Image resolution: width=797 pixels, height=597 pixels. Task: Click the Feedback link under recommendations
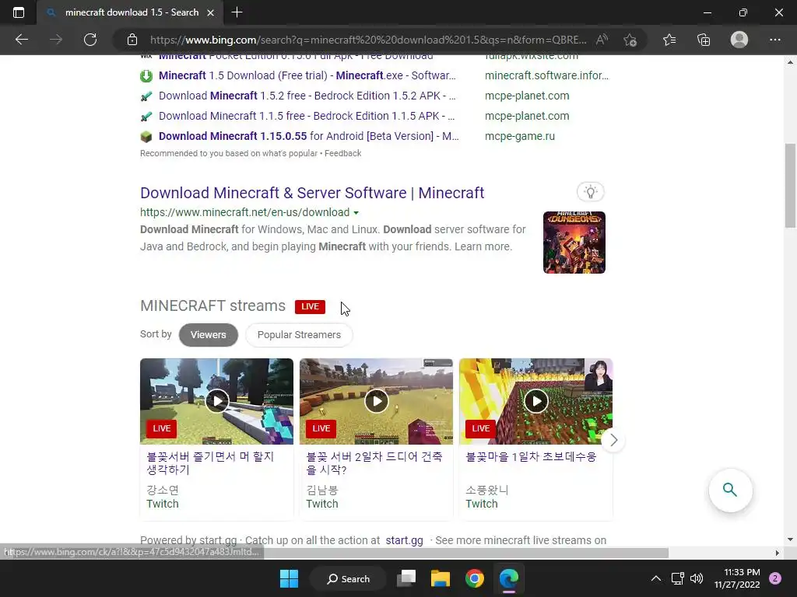pos(343,153)
